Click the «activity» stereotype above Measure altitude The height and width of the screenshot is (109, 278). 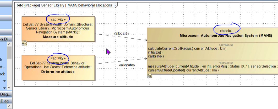tap(58, 19)
